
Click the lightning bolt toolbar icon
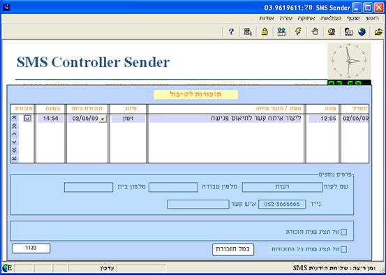tap(298, 31)
